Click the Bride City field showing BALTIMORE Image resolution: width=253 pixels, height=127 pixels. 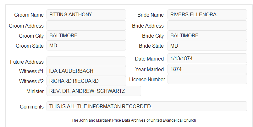point(207,35)
